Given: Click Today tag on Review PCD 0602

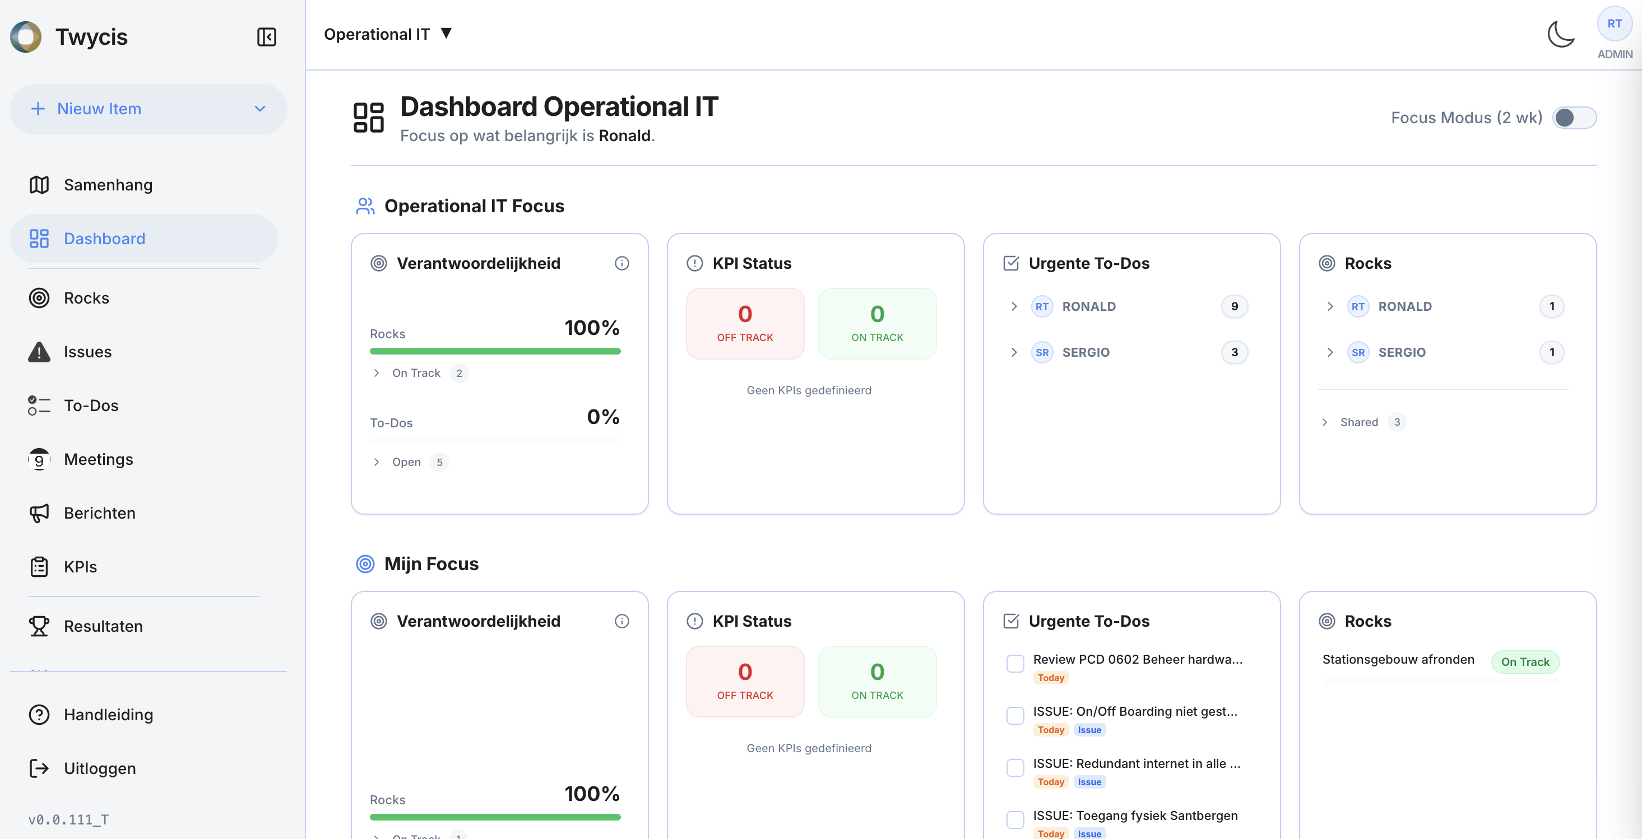Looking at the screenshot, I should [1050, 678].
